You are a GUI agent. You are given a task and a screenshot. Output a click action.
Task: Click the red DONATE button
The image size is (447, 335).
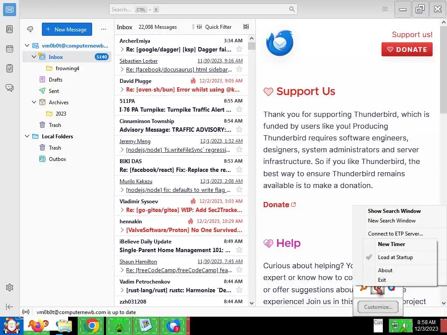click(407, 49)
